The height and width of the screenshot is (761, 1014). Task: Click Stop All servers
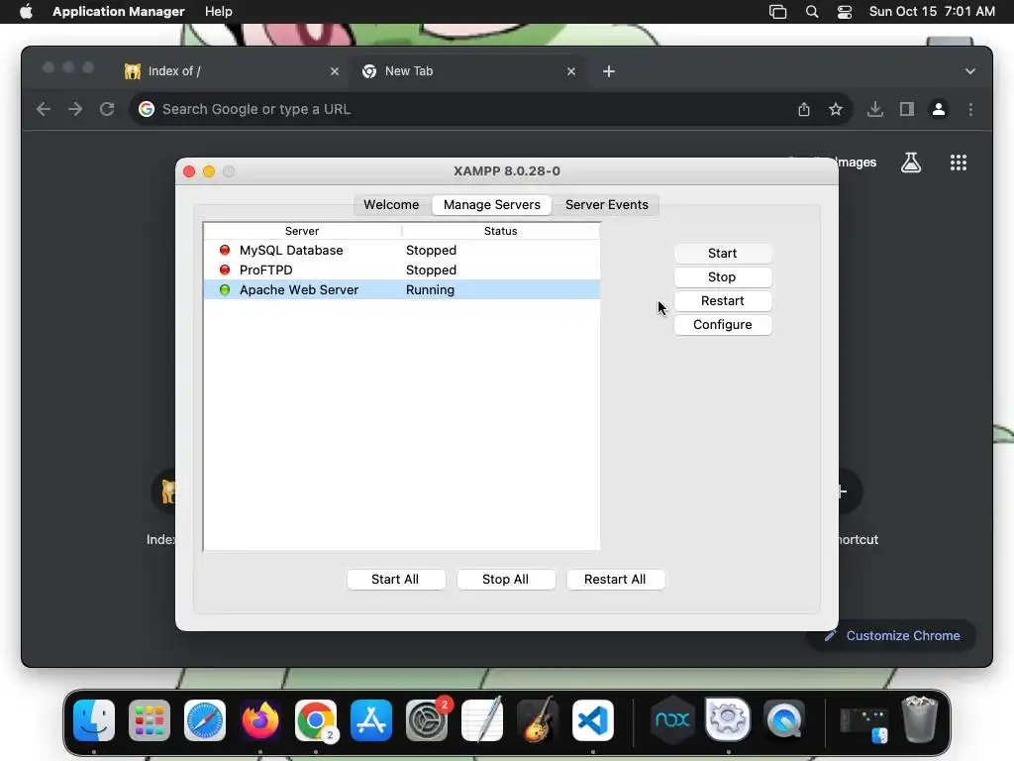pyautogui.click(x=506, y=579)
